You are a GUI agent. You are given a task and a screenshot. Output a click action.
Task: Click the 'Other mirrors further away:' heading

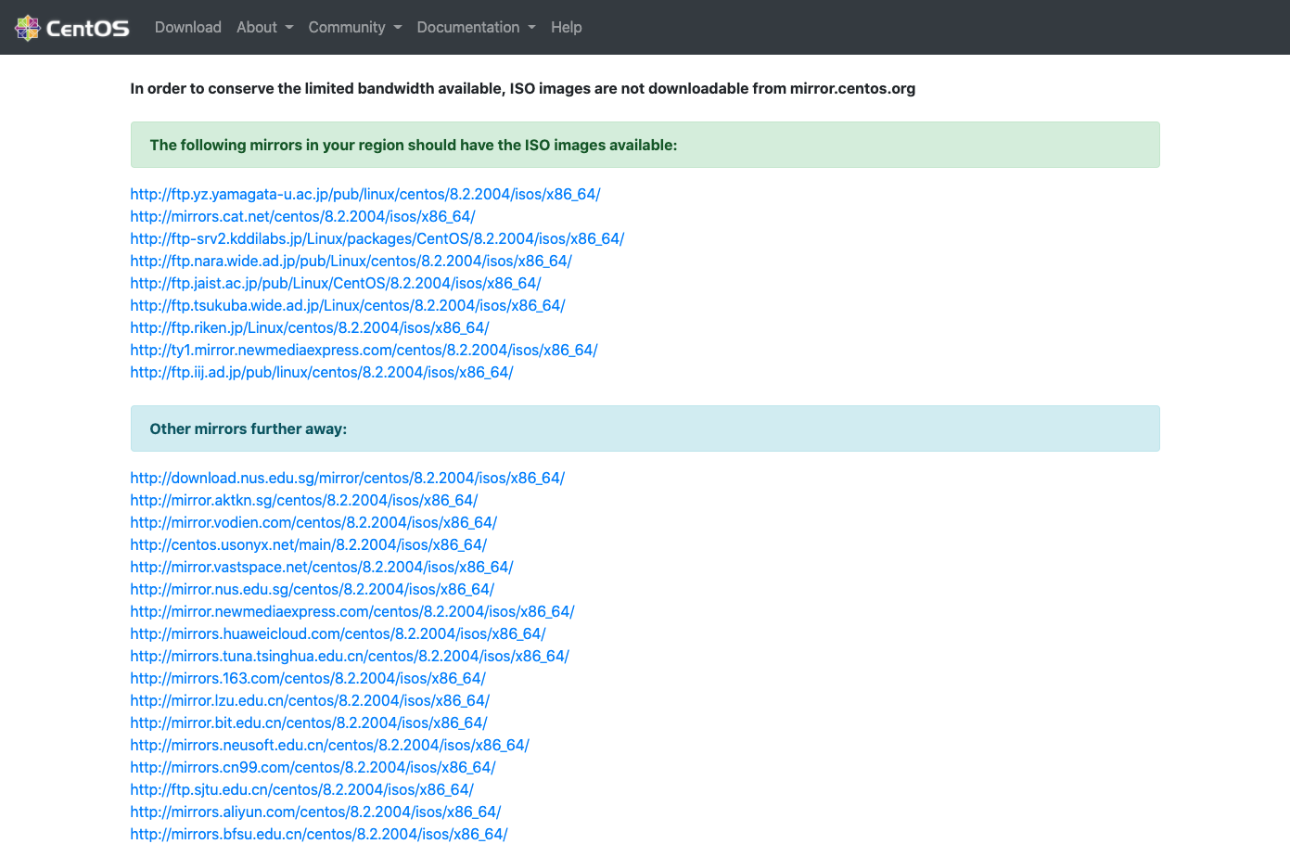pos(249,429)
